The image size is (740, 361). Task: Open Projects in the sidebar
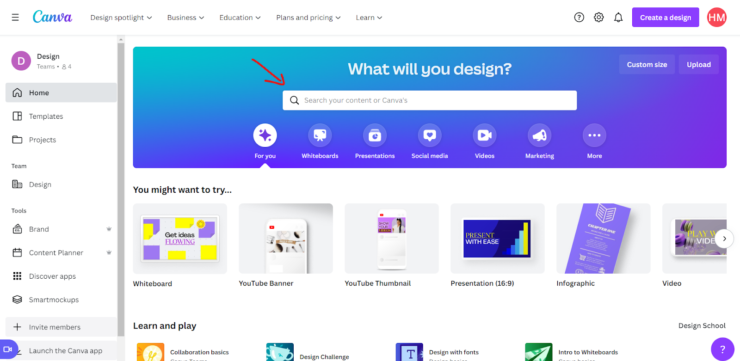point(61,140)
